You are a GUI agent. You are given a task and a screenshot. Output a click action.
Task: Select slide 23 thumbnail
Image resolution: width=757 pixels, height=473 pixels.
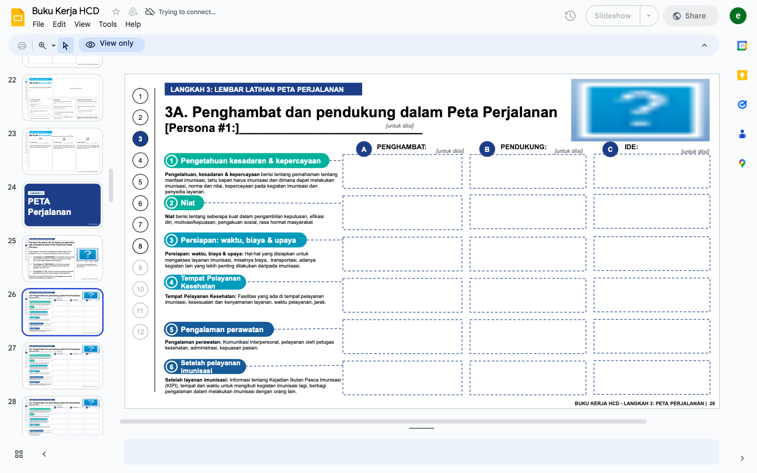click(x=63, y=151)
